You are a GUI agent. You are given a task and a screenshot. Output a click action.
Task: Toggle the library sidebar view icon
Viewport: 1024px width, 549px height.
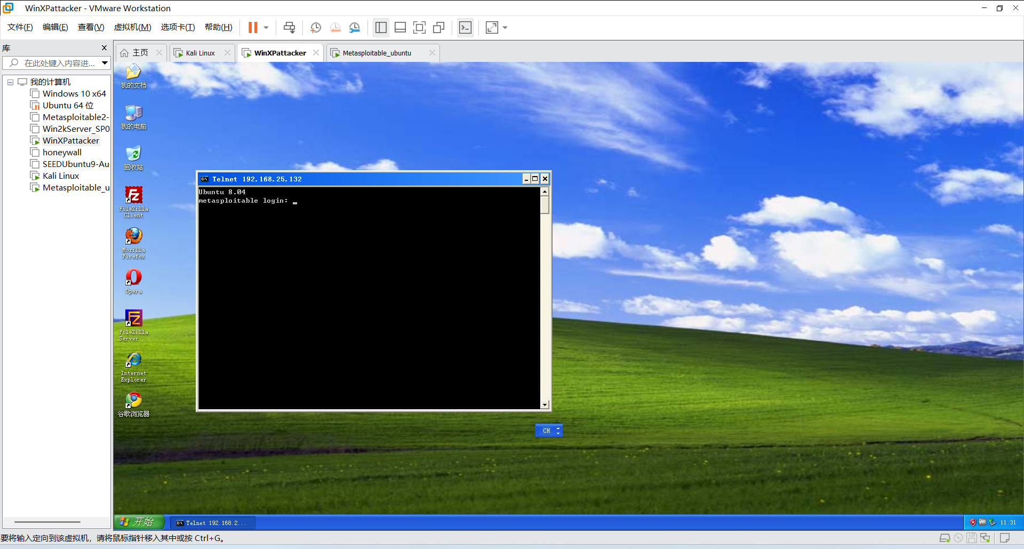pos(381,27)
